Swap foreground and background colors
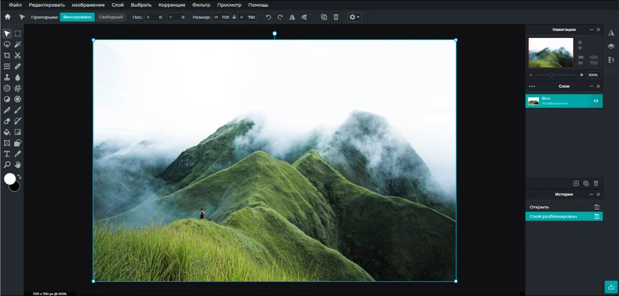 click(19, 177)
